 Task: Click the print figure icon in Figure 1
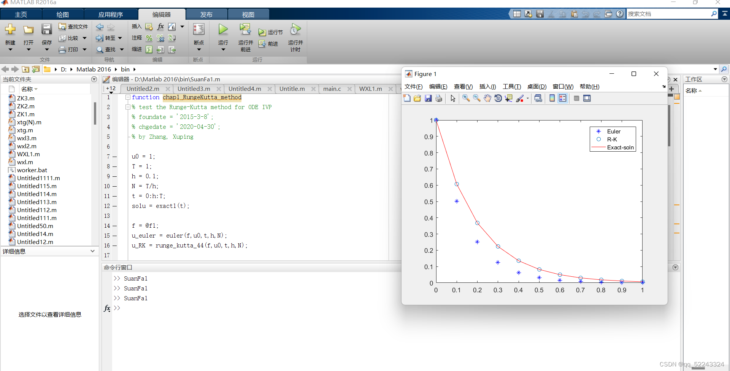click(439, 98)
